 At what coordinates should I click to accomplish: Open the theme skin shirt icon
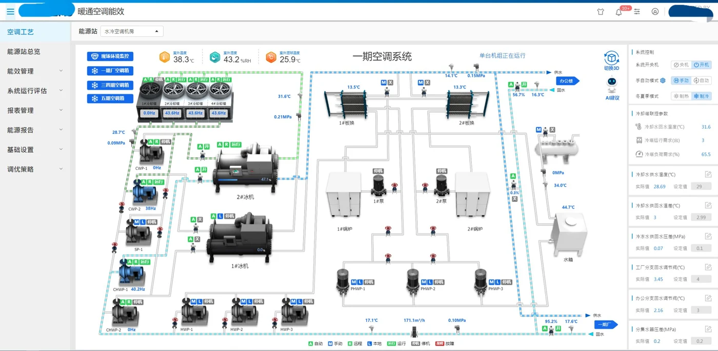(601, 12)
